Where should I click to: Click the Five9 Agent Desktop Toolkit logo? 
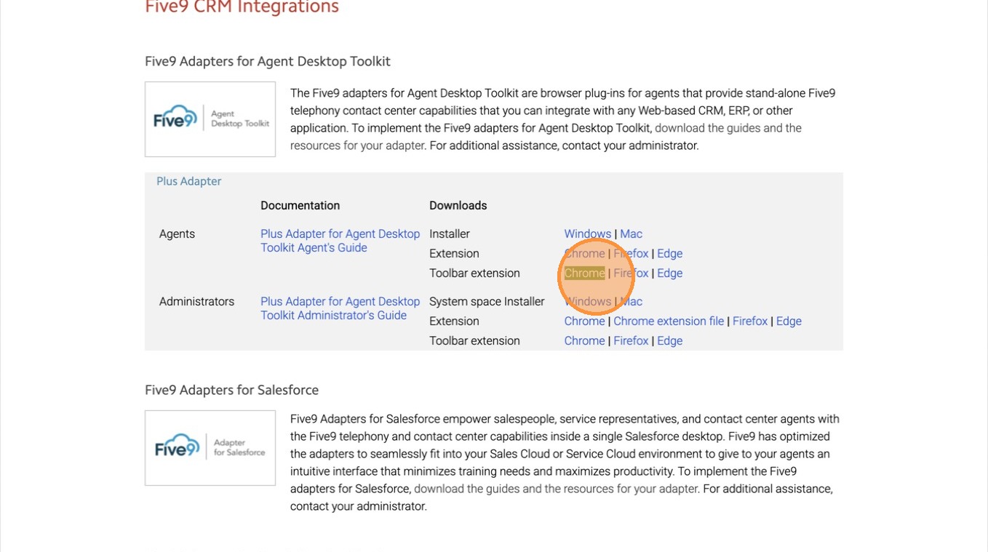point(210,119)
